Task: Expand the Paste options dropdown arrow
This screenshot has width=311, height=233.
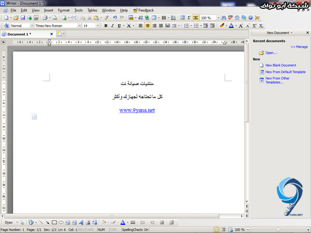Action: coord(101,18)
